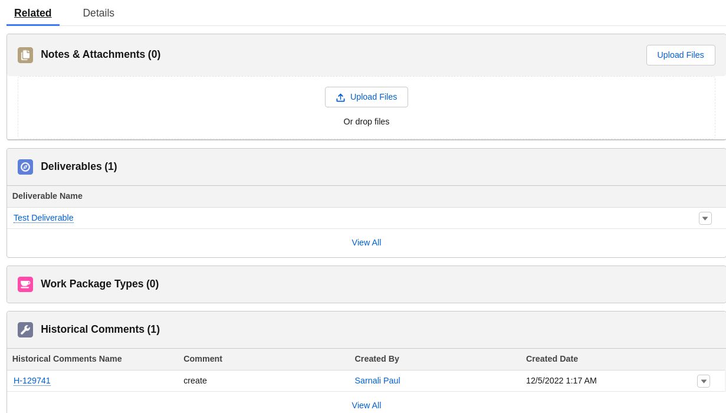Click the top-right Upload Files button

(681, 55)
